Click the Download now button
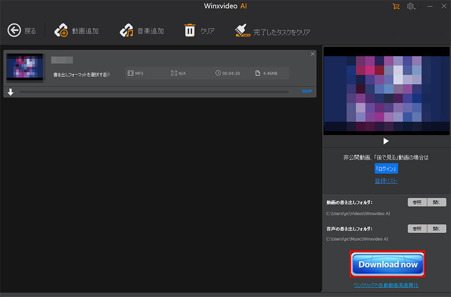Screen dimensions: 451x297 coord(388,264)
